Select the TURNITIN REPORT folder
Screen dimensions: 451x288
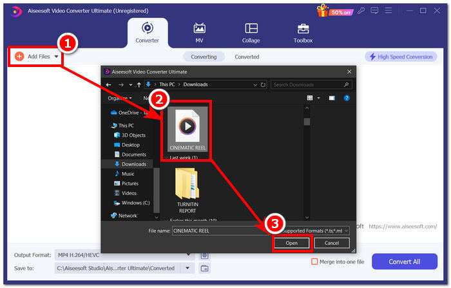pyautogui.click(x=187, y=191)
